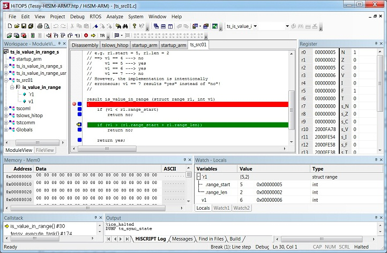Click the code editor horizontal scrollbar thumb
The width and height of the screenshot is (387, 253).
(x=107, y=149)
